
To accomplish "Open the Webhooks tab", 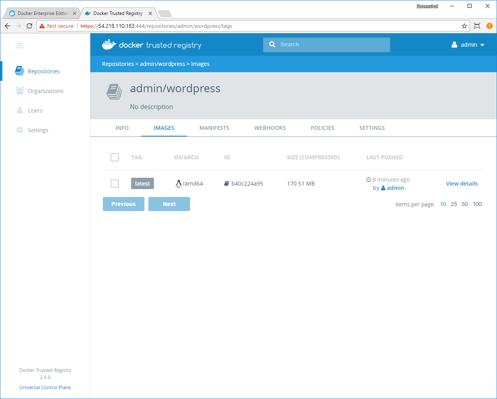I will coord(270,128).
